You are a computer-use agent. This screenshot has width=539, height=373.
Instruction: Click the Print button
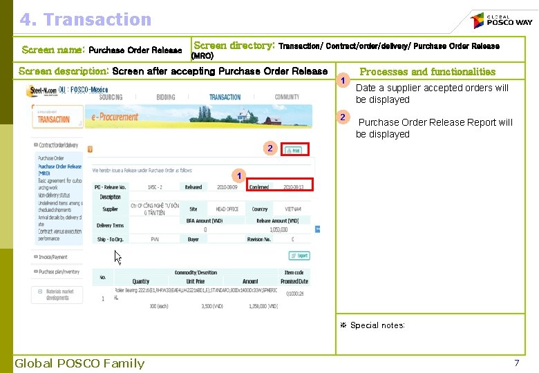coord(293,150)
